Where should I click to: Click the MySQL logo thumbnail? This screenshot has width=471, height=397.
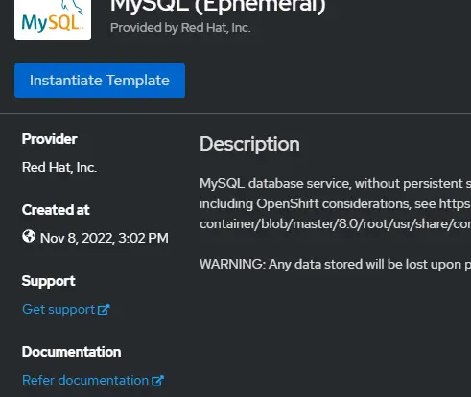point(53,20)
